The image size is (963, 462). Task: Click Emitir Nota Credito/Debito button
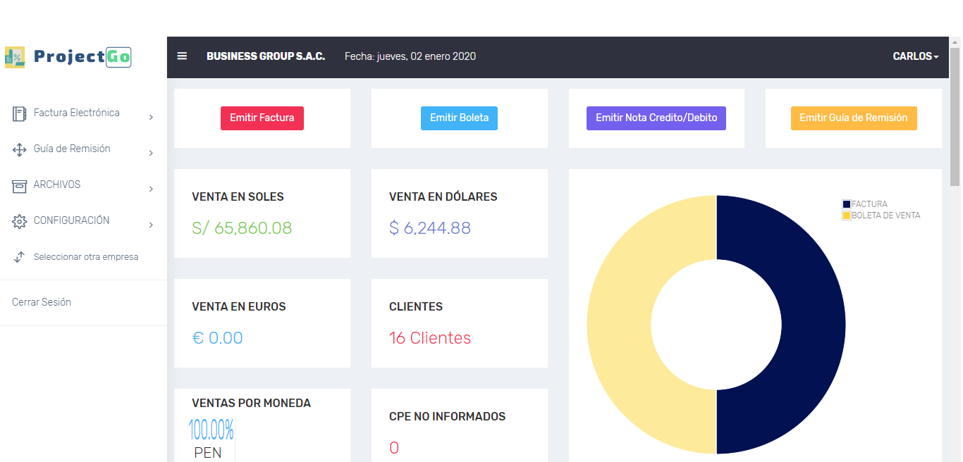pos(656,118)
